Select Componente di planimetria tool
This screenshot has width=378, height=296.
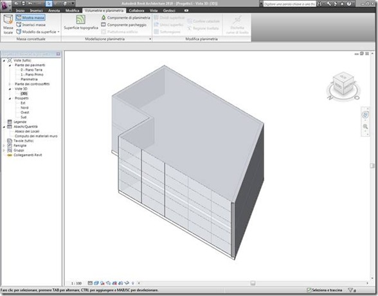click(125, 17)
